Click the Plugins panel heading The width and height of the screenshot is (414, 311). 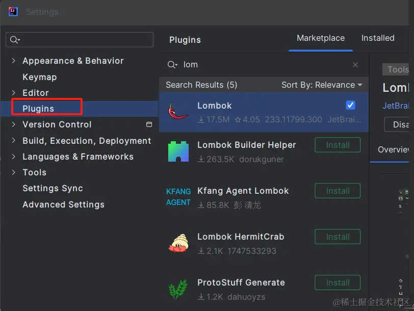click(185, 40)
